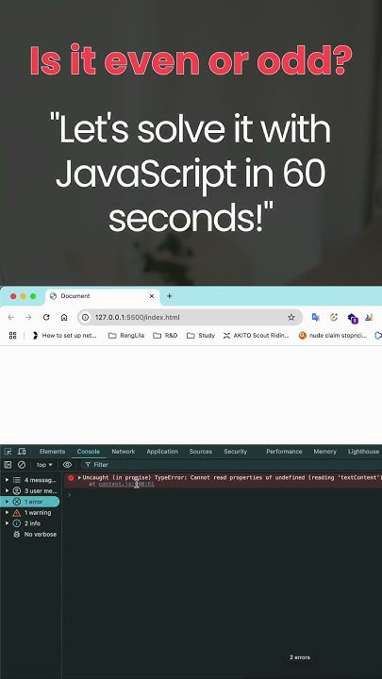
Task: Open the Memory tab
Action: (324, 451)
